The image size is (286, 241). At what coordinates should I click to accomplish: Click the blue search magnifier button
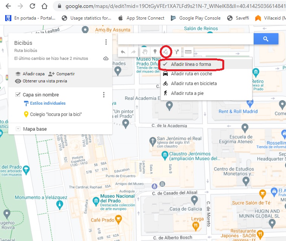(x=266, y=39)
